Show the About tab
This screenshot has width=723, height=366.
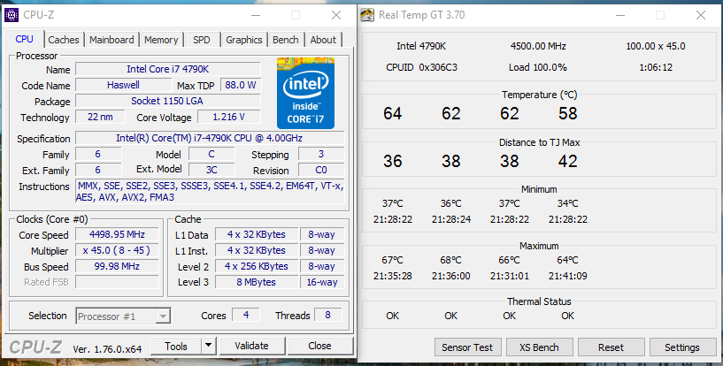click(x=323, y=40)
